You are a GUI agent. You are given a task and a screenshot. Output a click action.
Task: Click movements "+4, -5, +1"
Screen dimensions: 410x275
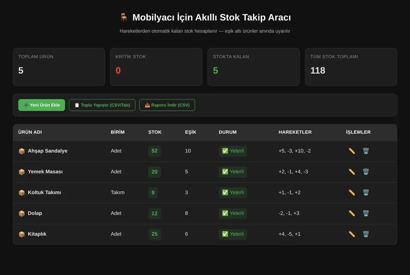click(x=290, y=234)
